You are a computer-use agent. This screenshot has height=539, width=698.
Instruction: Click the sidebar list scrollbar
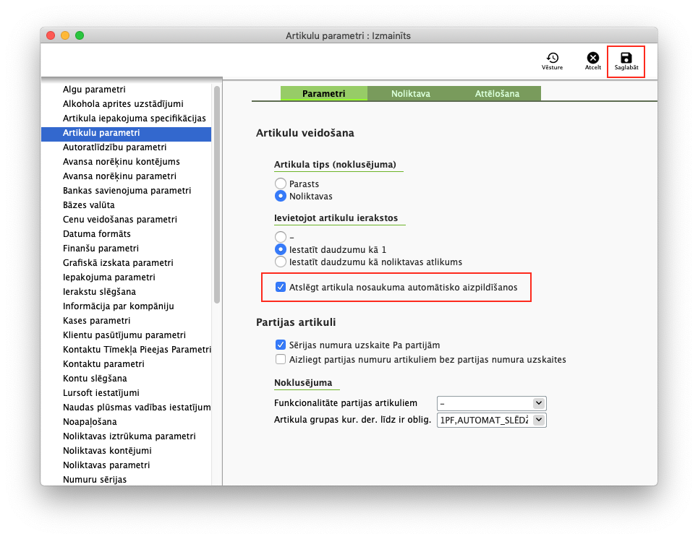[216, 195]
